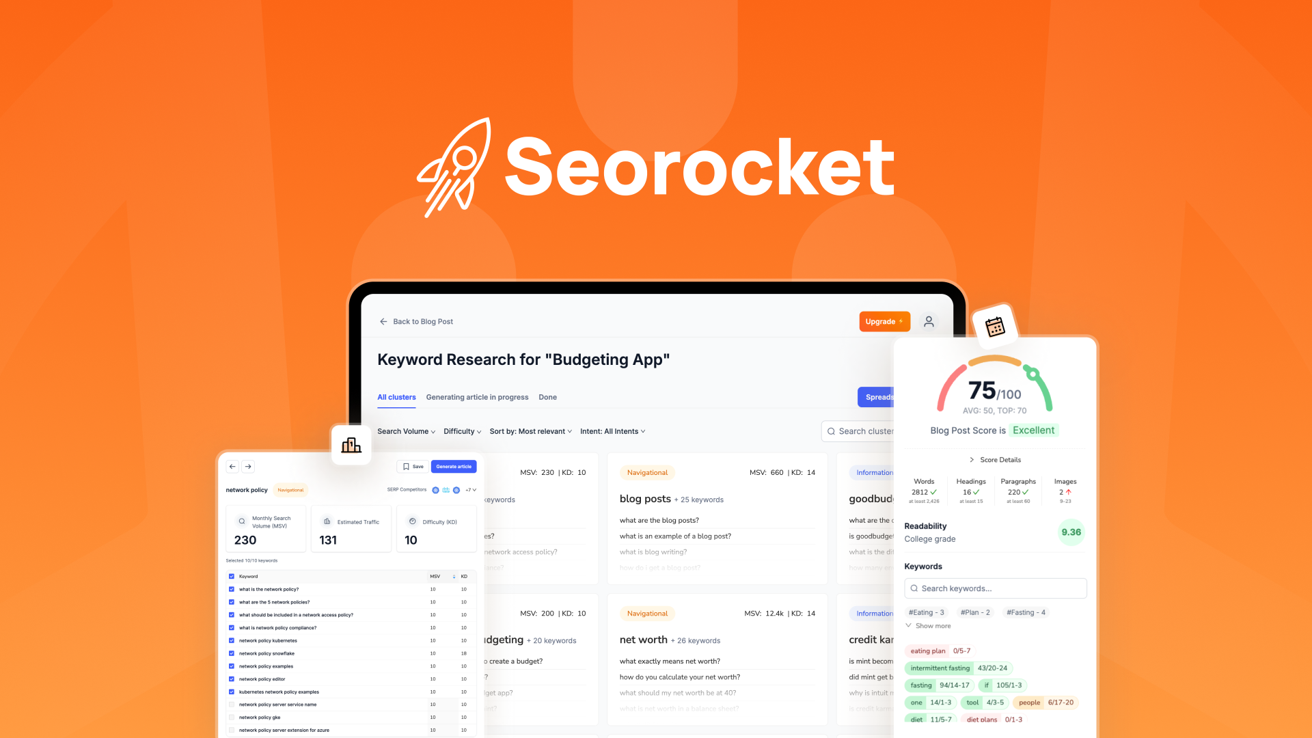
Task: Click the Upgrade button
Action: pos(883,320)
